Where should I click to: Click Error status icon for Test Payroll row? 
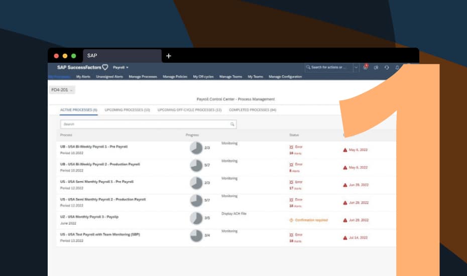[x=291, y=235]
